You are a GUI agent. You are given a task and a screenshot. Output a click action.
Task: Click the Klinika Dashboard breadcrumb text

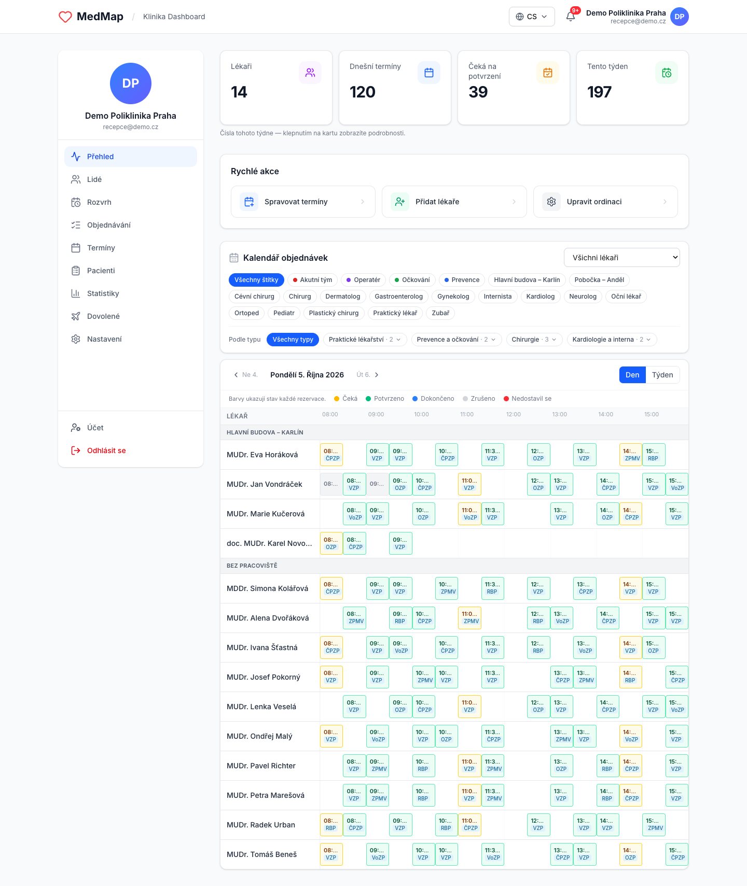[174, 17]
